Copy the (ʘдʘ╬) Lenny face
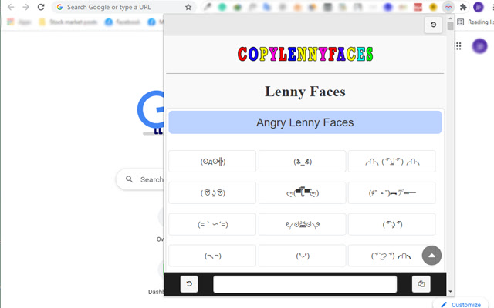The image size is (494, 308). click(x=212, y=162)
